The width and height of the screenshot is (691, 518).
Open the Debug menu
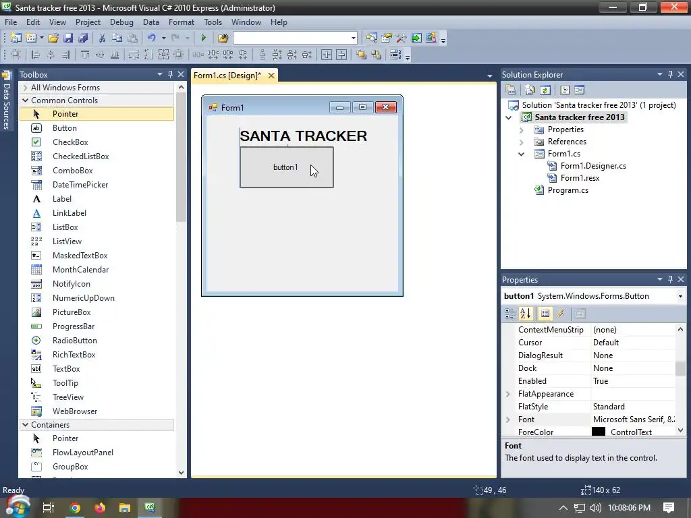(121, 22)
